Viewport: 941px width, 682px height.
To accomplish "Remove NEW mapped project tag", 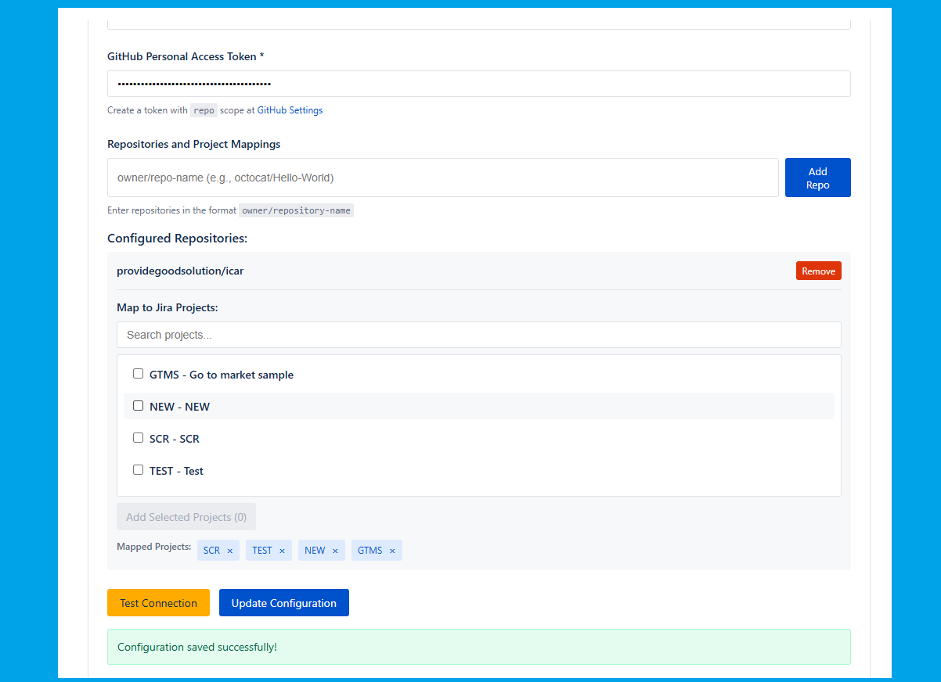I will point(335,551).
